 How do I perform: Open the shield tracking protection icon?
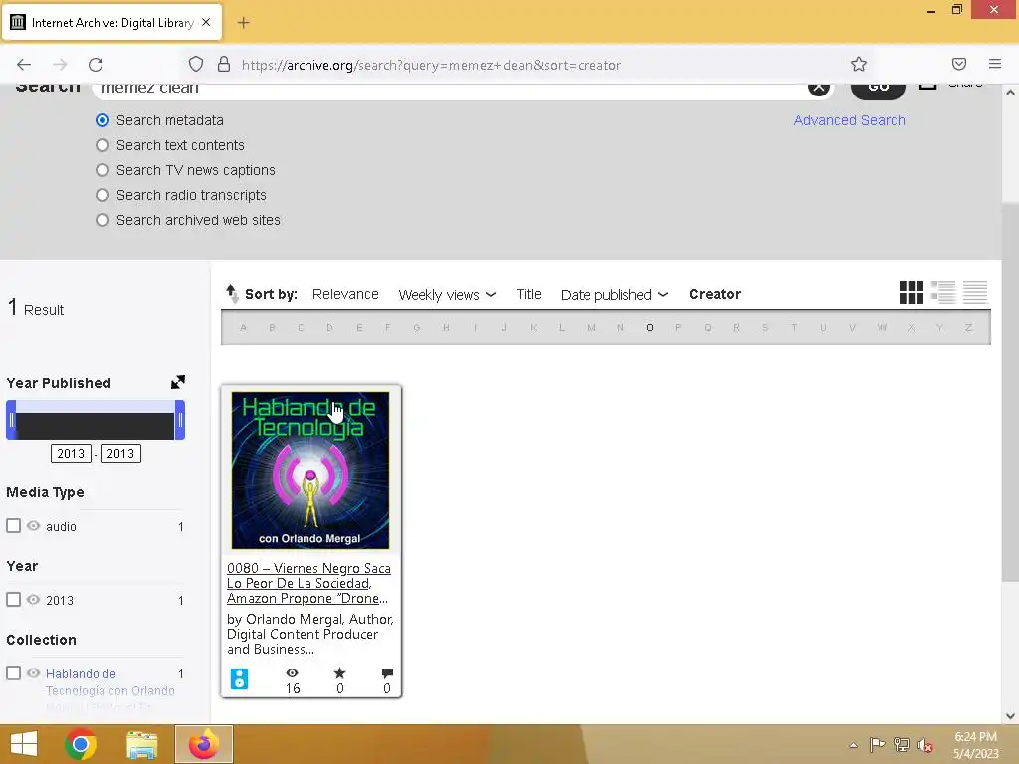(196, 64)
